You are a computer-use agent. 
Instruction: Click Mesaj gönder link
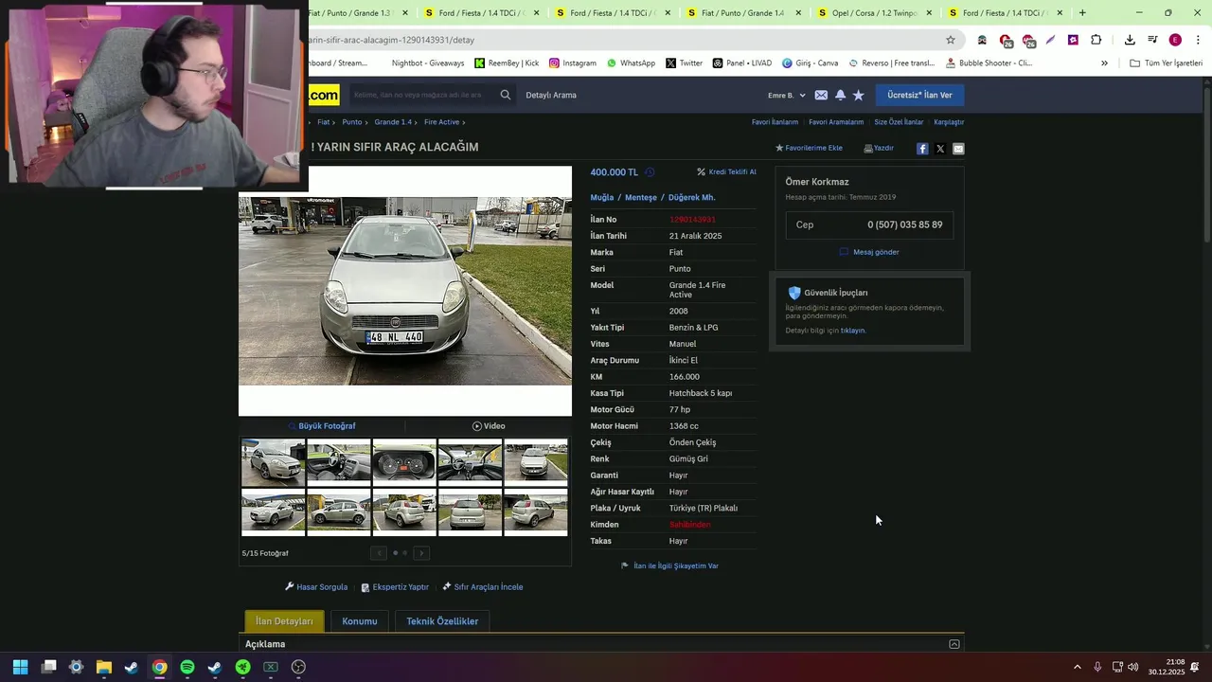click(869, 252)
